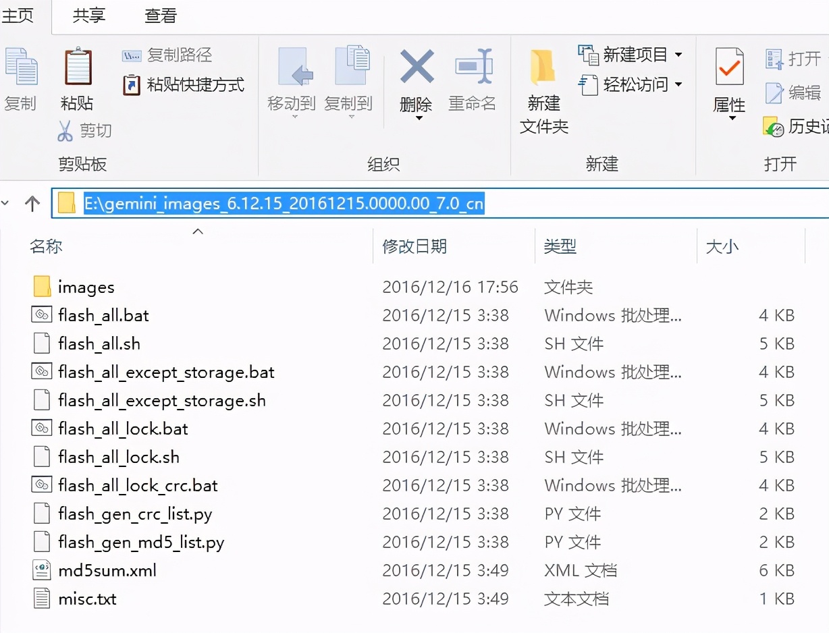Create a new folder with 新建文件夹 icon
Image resolution: width=829 pixels, height=633 pixels.
[543, 69]
